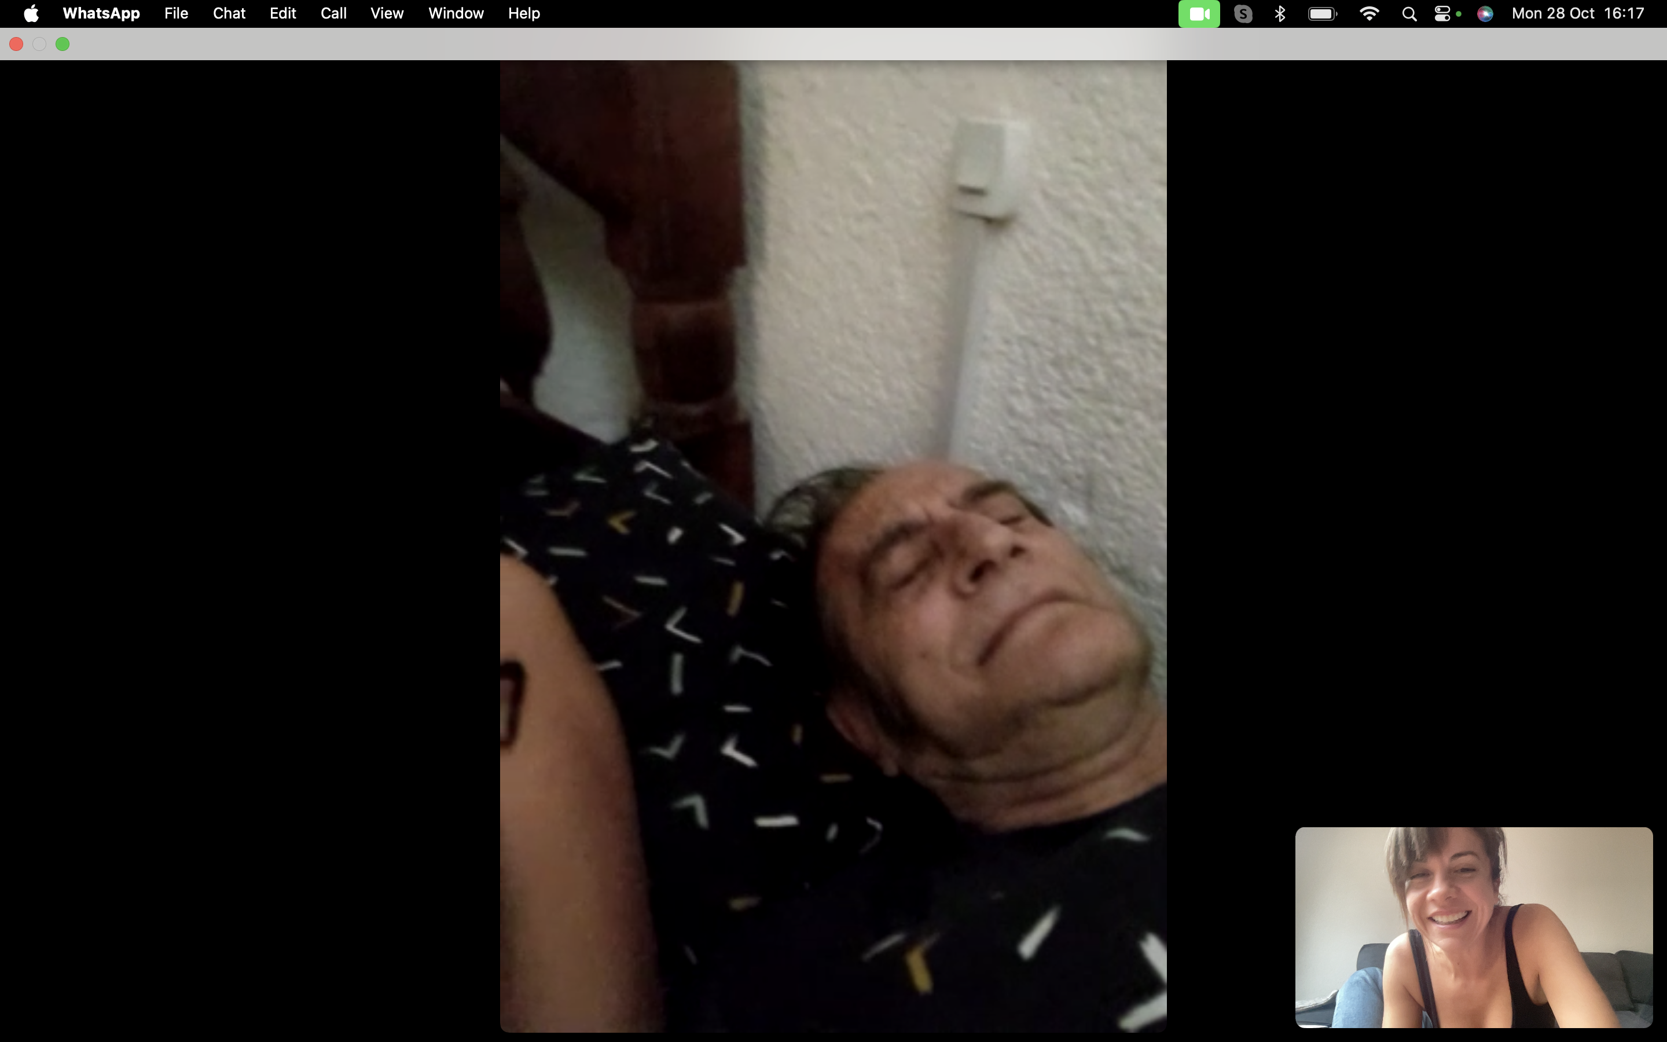Launch Siri from the menu bar
Screen dimensions: 1667x1042
1485,14
